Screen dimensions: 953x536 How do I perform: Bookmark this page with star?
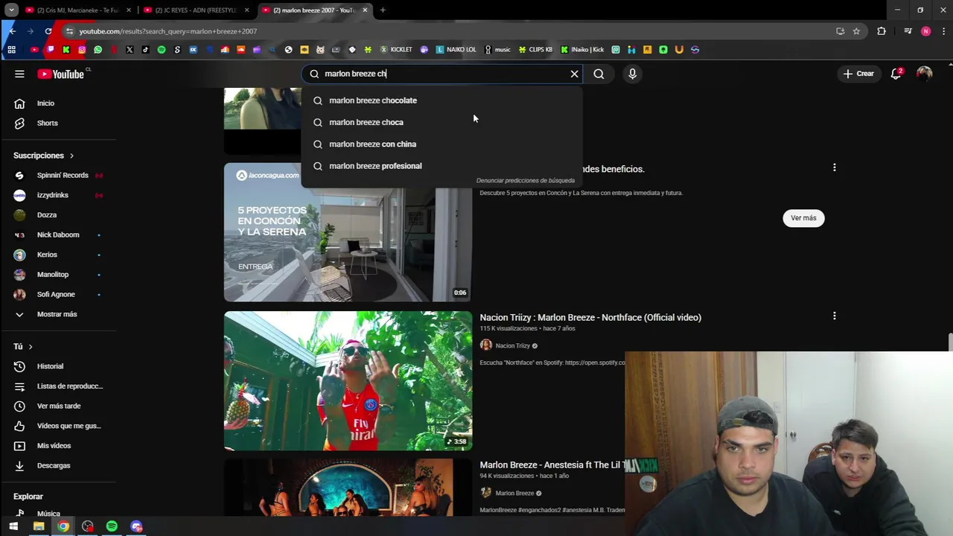click(856, 31)
